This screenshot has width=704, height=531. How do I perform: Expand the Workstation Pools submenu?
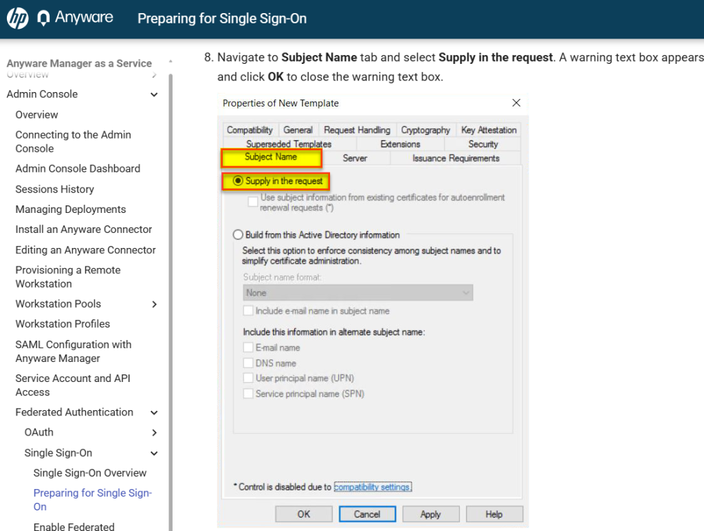coord(154,304)
